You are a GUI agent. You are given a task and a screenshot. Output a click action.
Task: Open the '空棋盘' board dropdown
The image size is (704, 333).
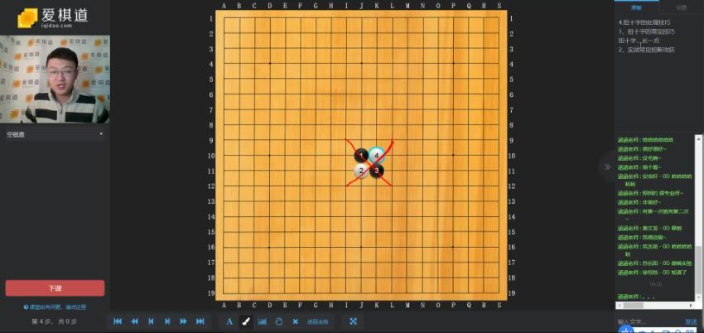[x=55, y=133]
